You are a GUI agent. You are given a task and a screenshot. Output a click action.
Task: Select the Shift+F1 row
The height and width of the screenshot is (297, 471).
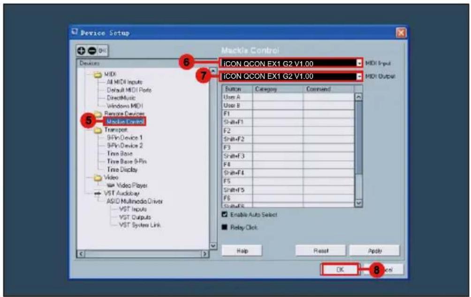288,122
